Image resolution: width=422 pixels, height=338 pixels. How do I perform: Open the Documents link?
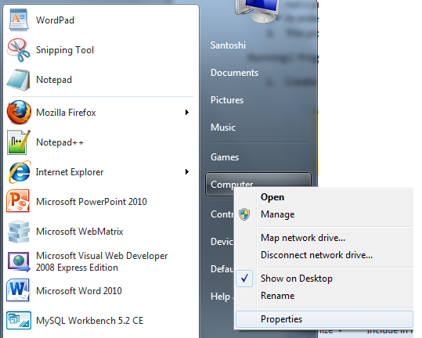tap(234, 73)
